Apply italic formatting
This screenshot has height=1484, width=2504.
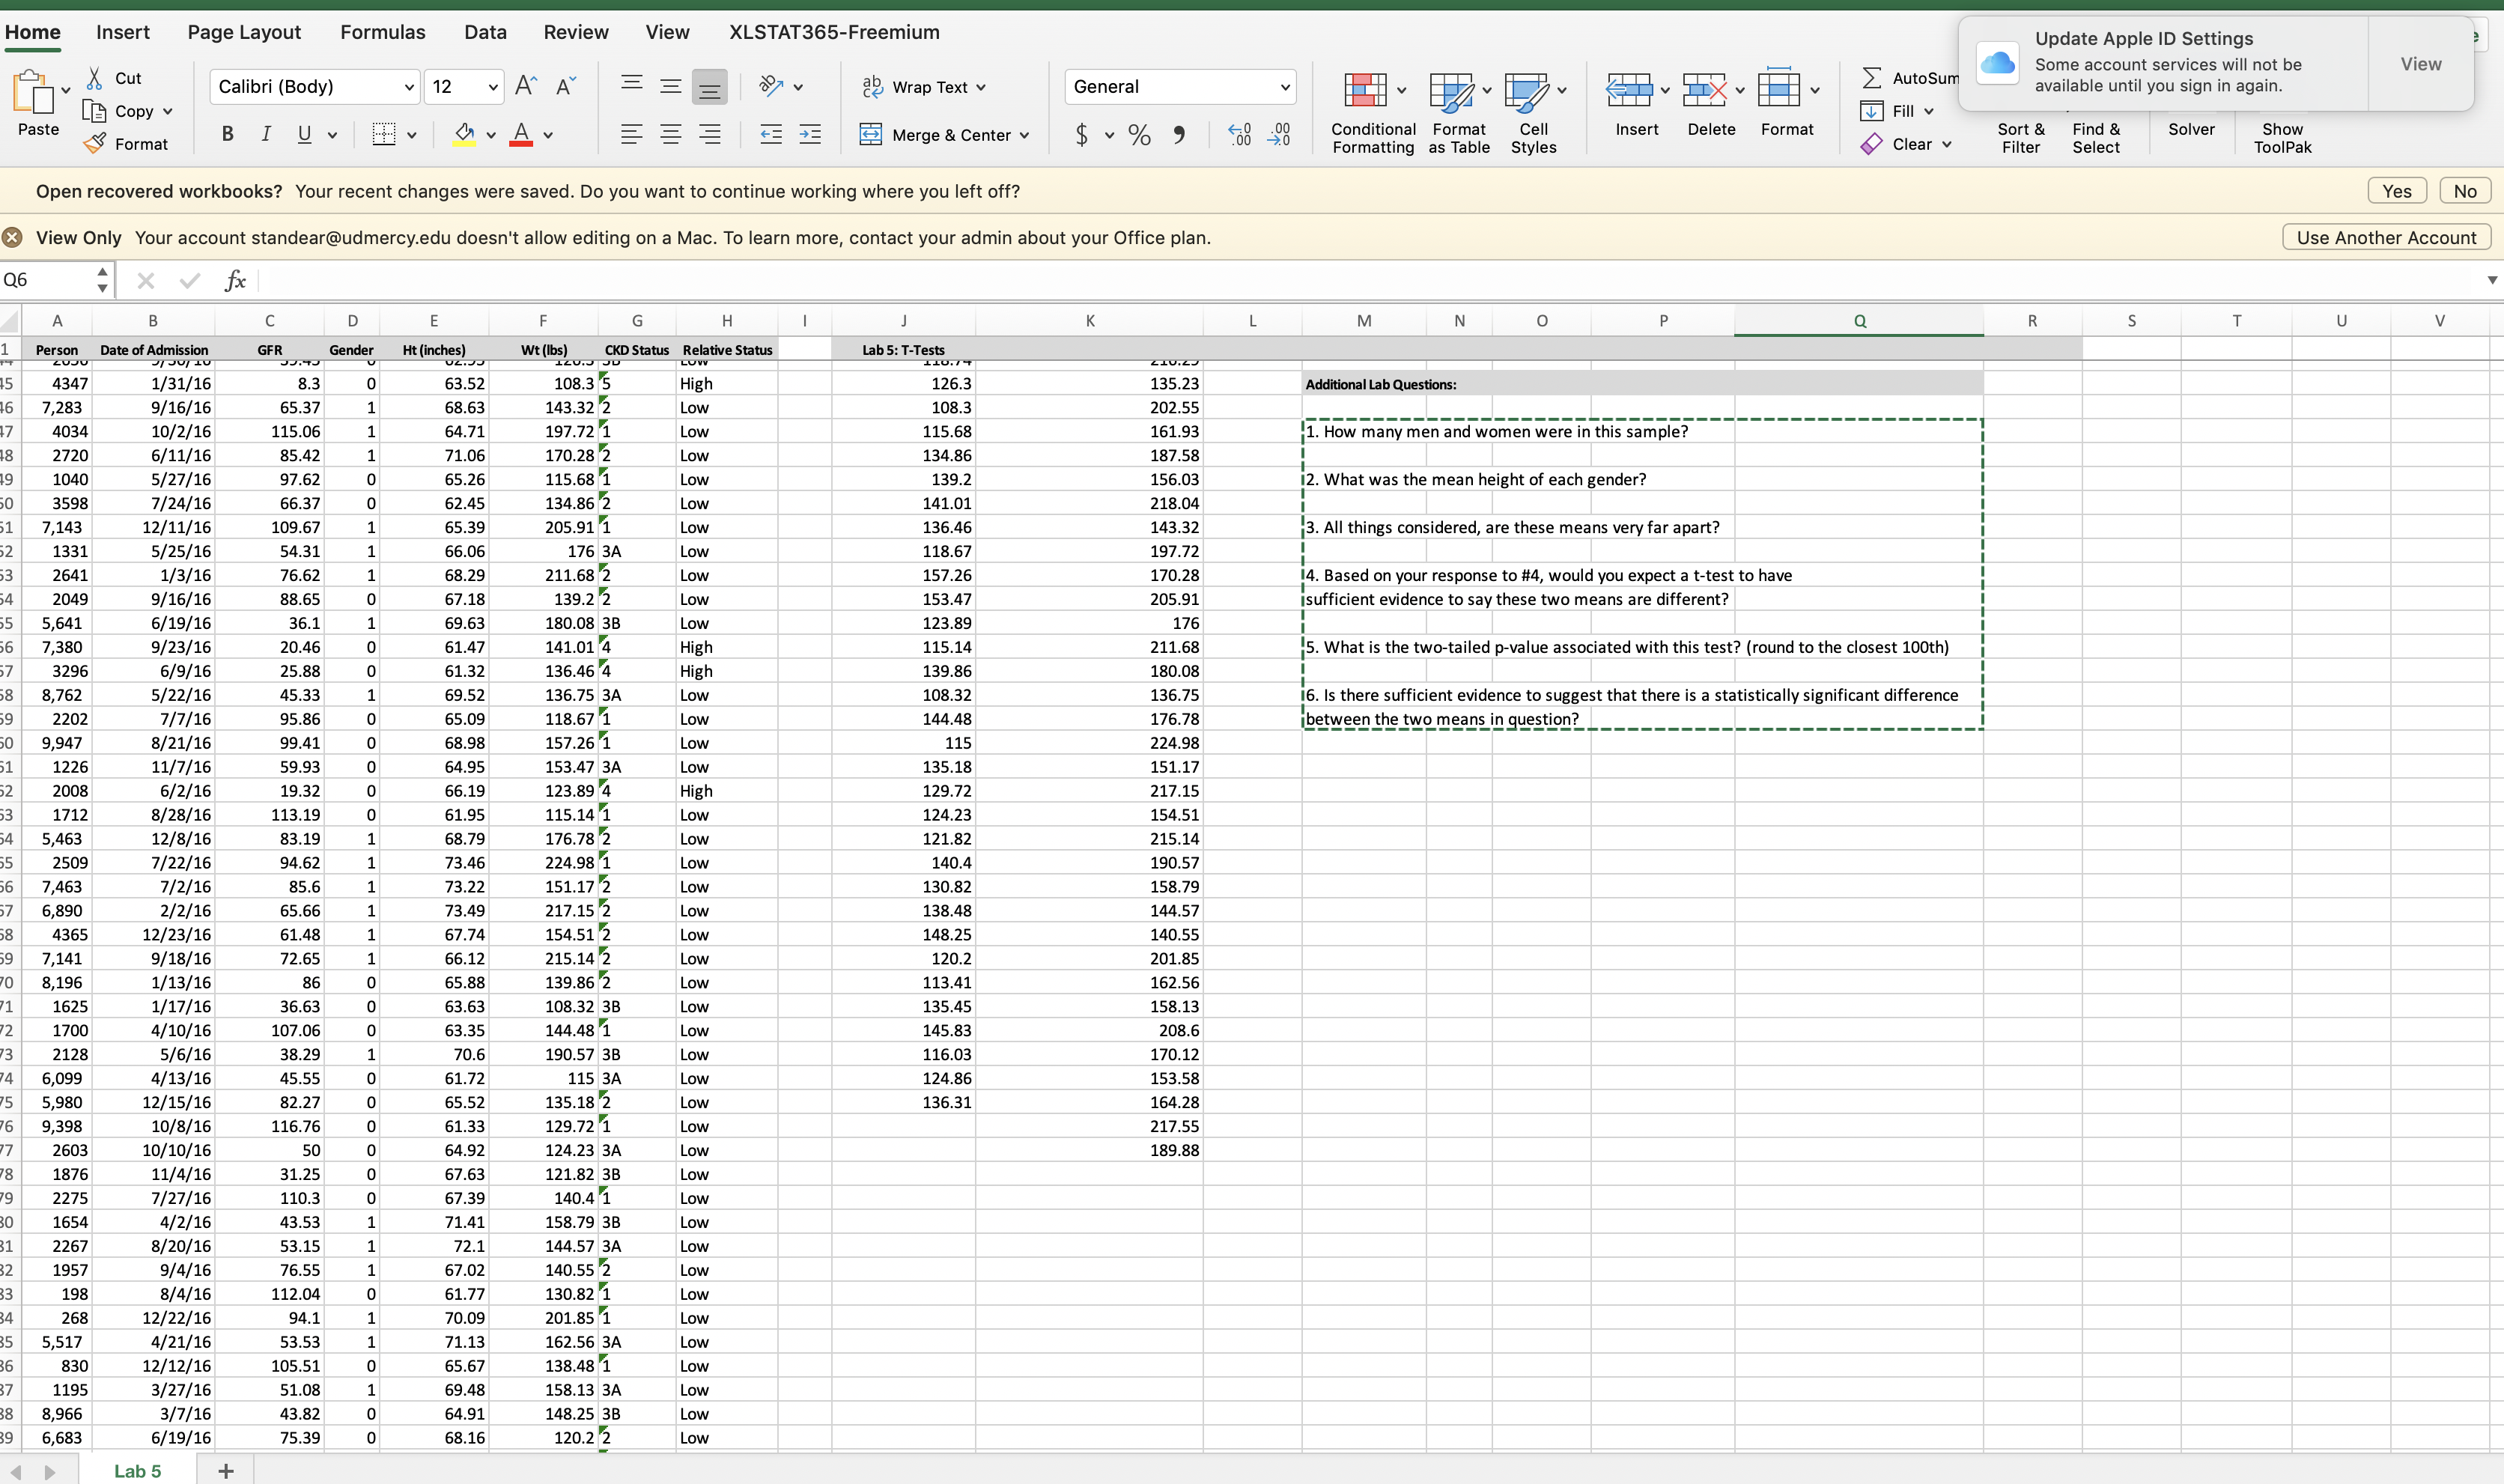point(265,134)
